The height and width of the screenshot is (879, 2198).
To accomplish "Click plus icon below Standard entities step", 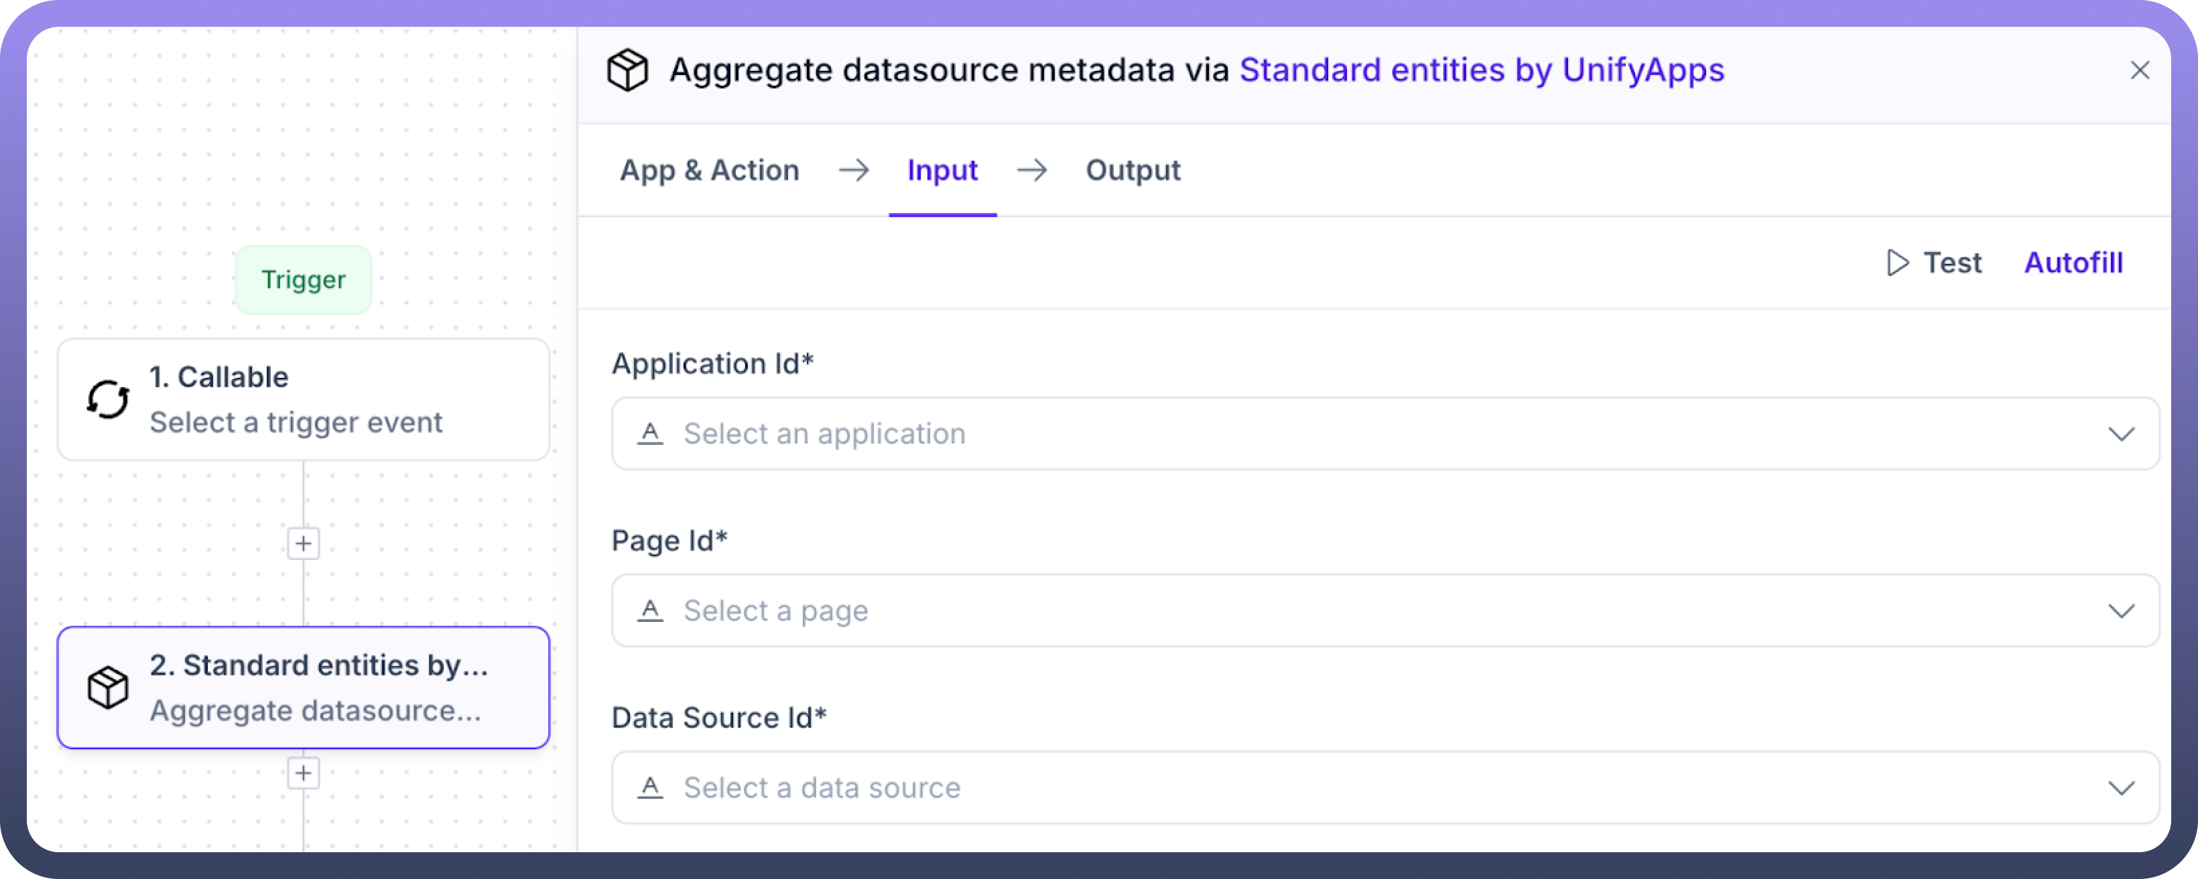I will click(304, 773).
